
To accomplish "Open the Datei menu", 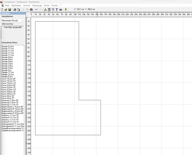I will [x=7, y=6].
